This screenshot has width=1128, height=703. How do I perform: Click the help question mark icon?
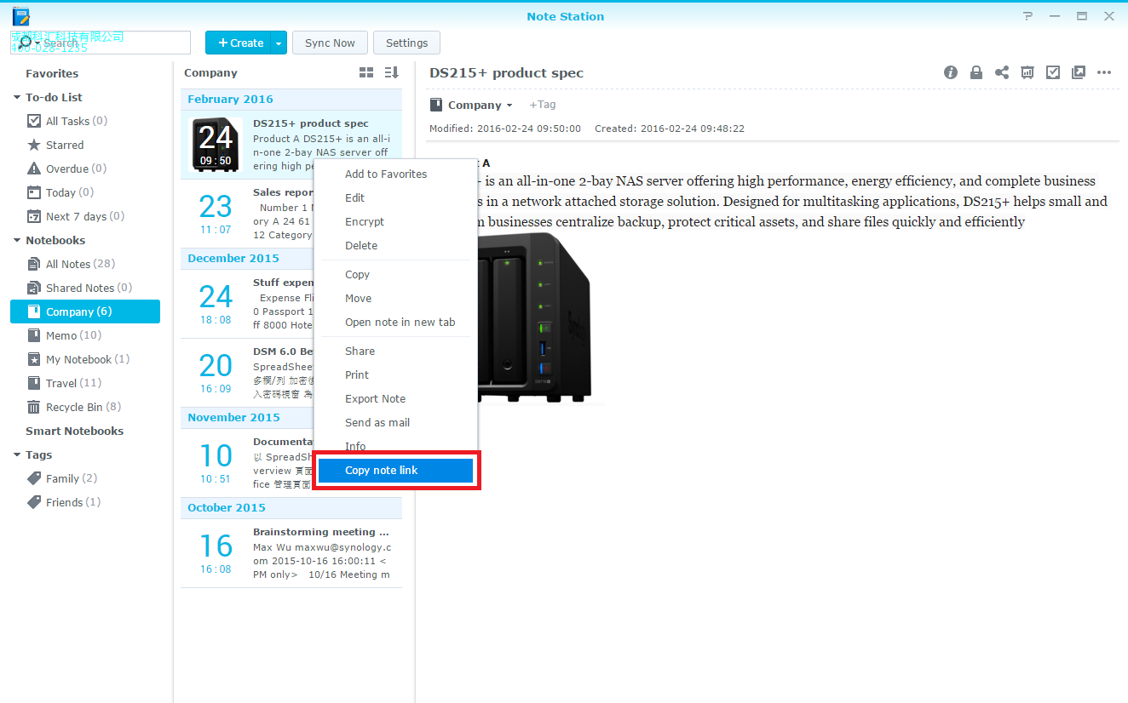point(1028,16)
